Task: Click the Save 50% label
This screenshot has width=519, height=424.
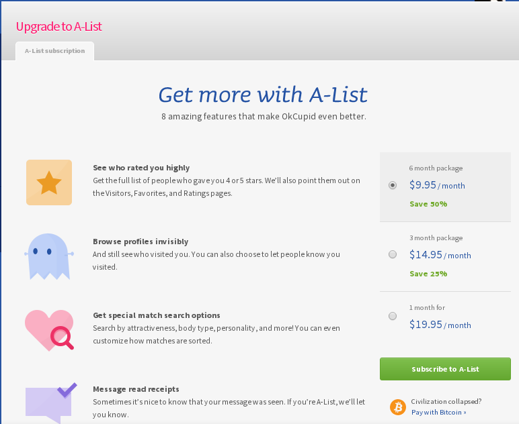Action: click(x=428, y=204)
